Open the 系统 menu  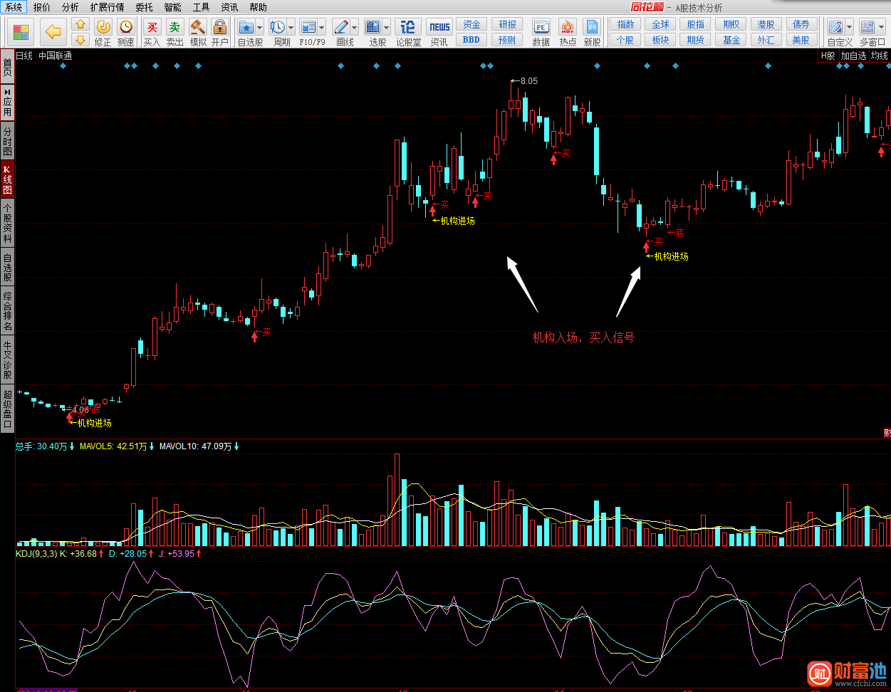(14, 7)
